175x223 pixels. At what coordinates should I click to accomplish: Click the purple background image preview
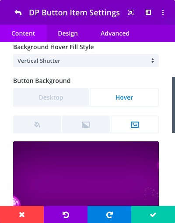(x=86, y=173)
